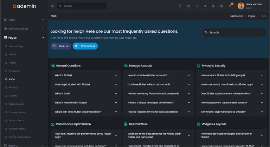This screenshot has height=147, width=270.
Task: Click the Authentication user icon in sidebar
Action: [x=5, y=29]
